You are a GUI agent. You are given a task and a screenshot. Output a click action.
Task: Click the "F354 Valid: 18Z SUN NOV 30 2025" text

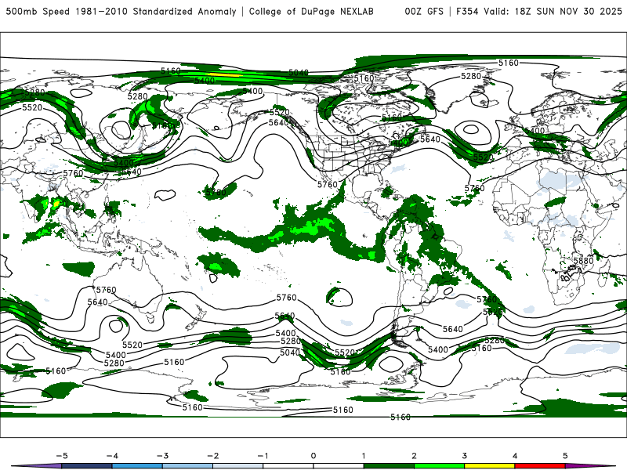539,11
